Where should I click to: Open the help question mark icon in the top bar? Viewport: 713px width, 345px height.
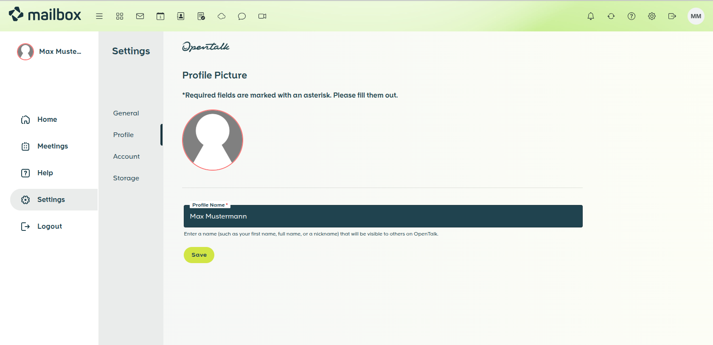click(x=632, y=16)
